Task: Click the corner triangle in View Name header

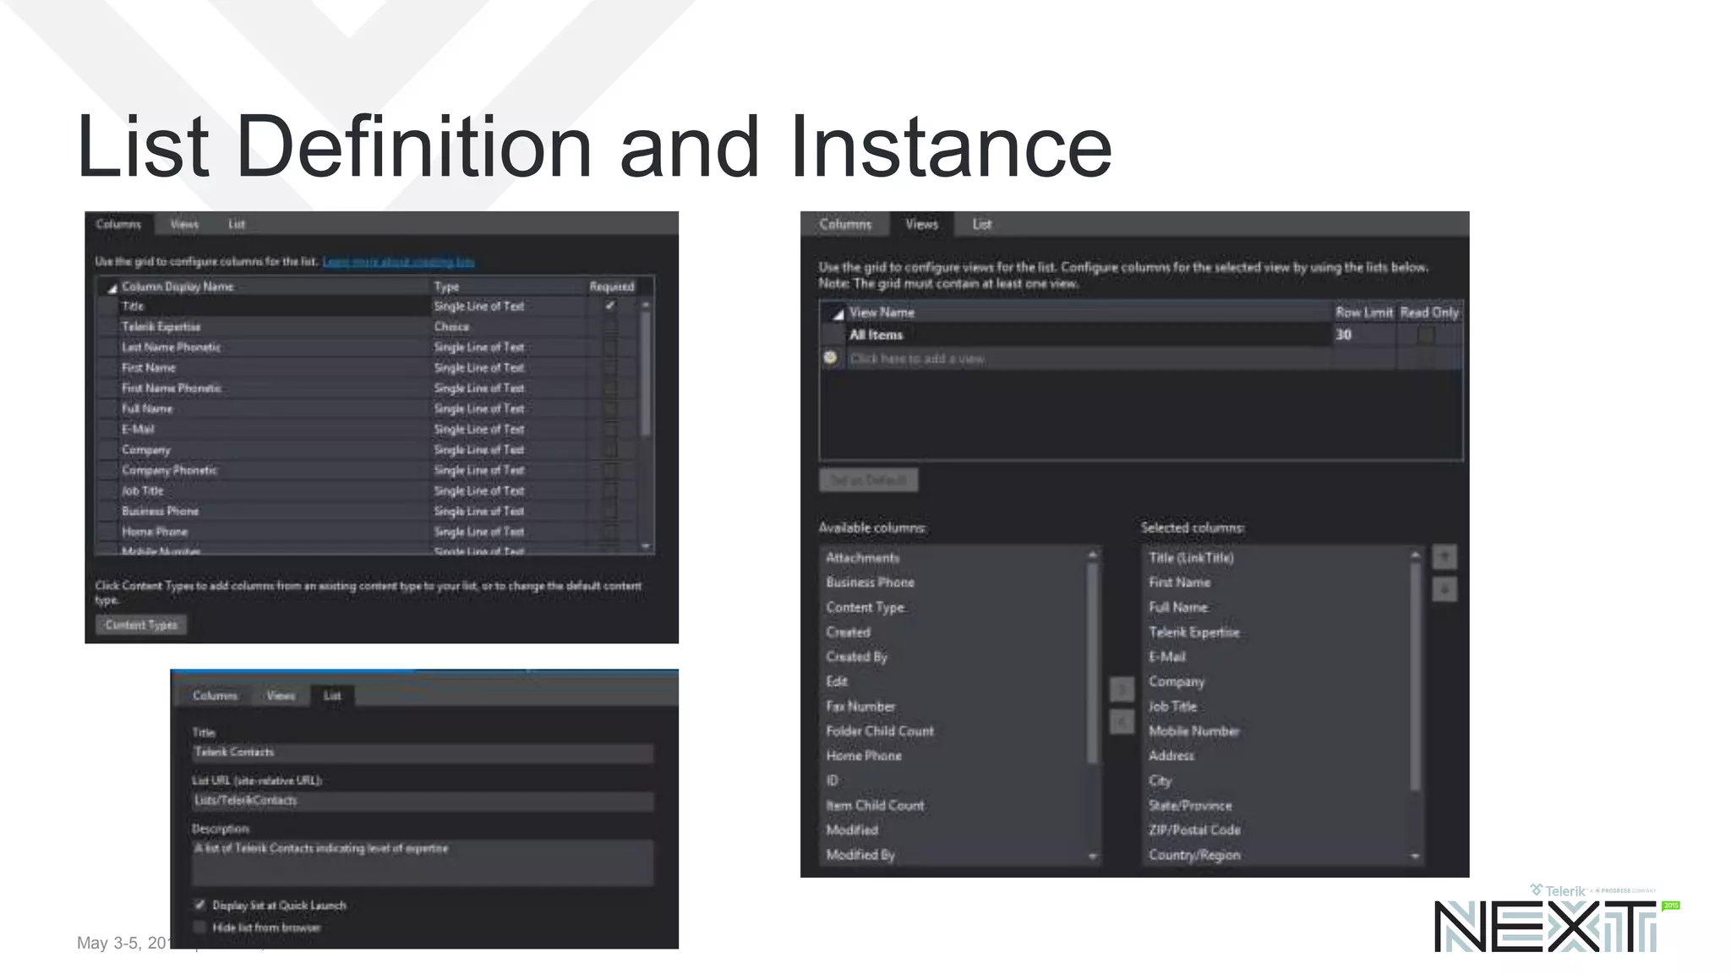Action: (837, 314)
